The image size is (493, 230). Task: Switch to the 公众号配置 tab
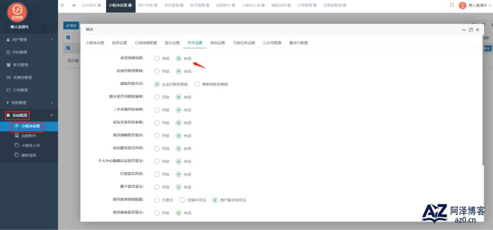click(272, 43)
